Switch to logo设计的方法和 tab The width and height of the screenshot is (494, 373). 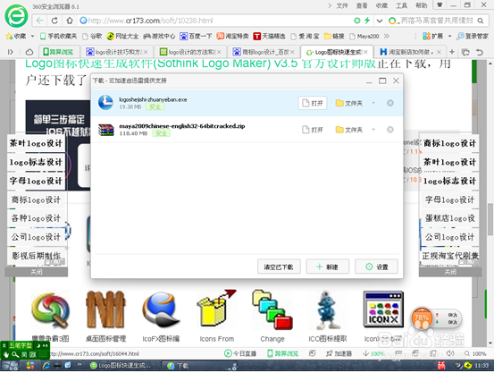[190, 52]
